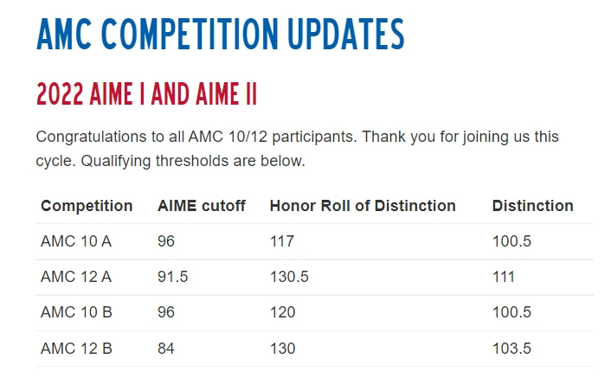Click the 91.5 AIME cutoff cell
Image resolution: width=611 pixels, height=391 pixels.
[x=172, y=277]
